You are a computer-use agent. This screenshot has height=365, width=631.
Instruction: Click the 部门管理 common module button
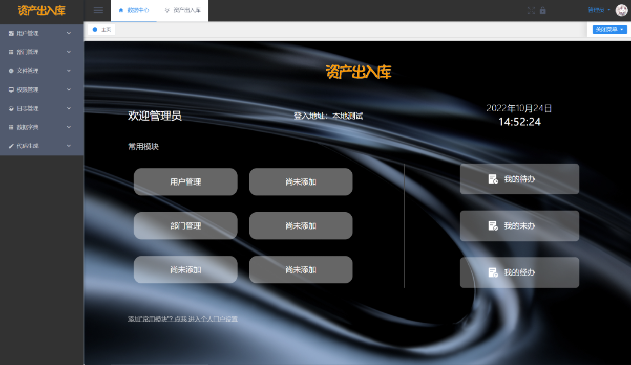(185, 226)
